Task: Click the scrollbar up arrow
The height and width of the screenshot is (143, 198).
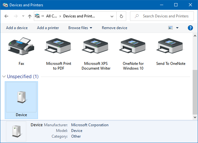Action: click(x=195, y=36)
